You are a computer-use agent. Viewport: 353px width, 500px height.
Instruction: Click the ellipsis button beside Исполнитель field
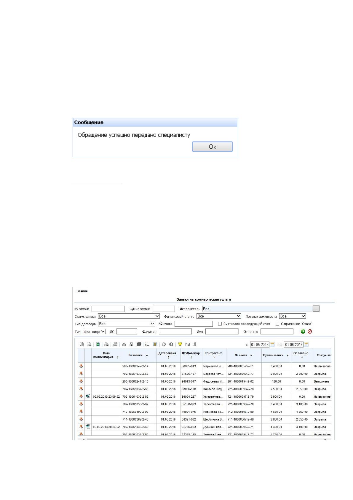[316, 309]
